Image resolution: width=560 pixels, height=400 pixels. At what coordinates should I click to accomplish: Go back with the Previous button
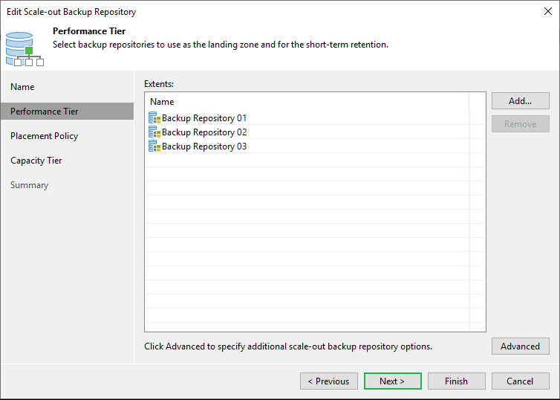point(329,381)
